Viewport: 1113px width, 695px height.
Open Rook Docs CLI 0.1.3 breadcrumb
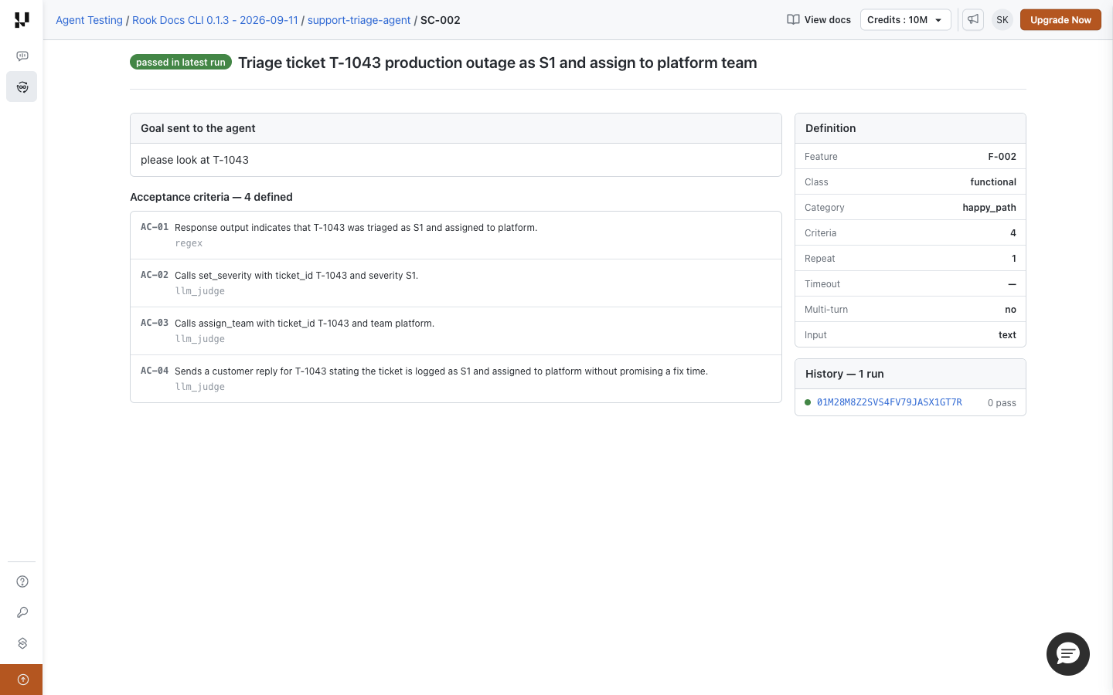(215, 20)
